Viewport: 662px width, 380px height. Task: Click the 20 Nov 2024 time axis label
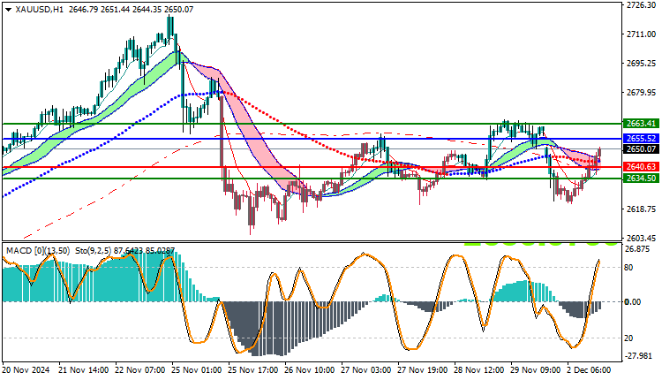click(x=26, y=370)
